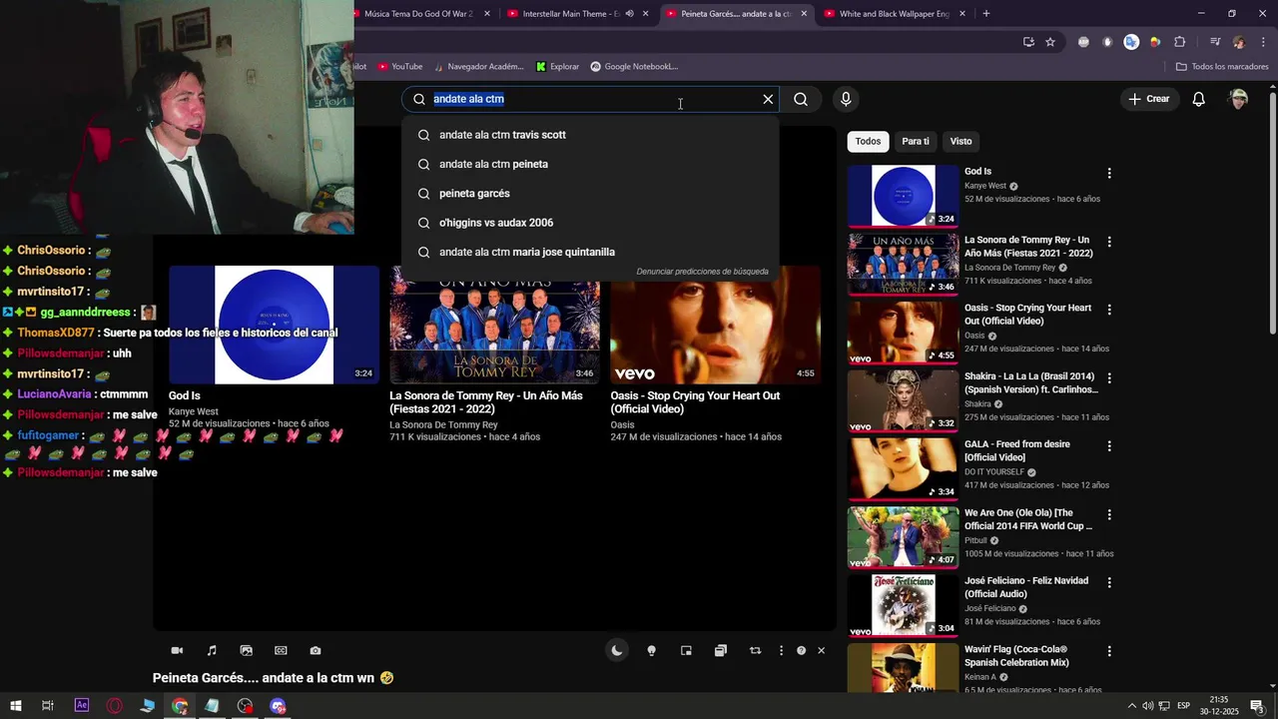This screenshot has height=719, width=1278.
Task: Switch to Música Tema Do God Of War tab
Action: [x=419, y=14]
